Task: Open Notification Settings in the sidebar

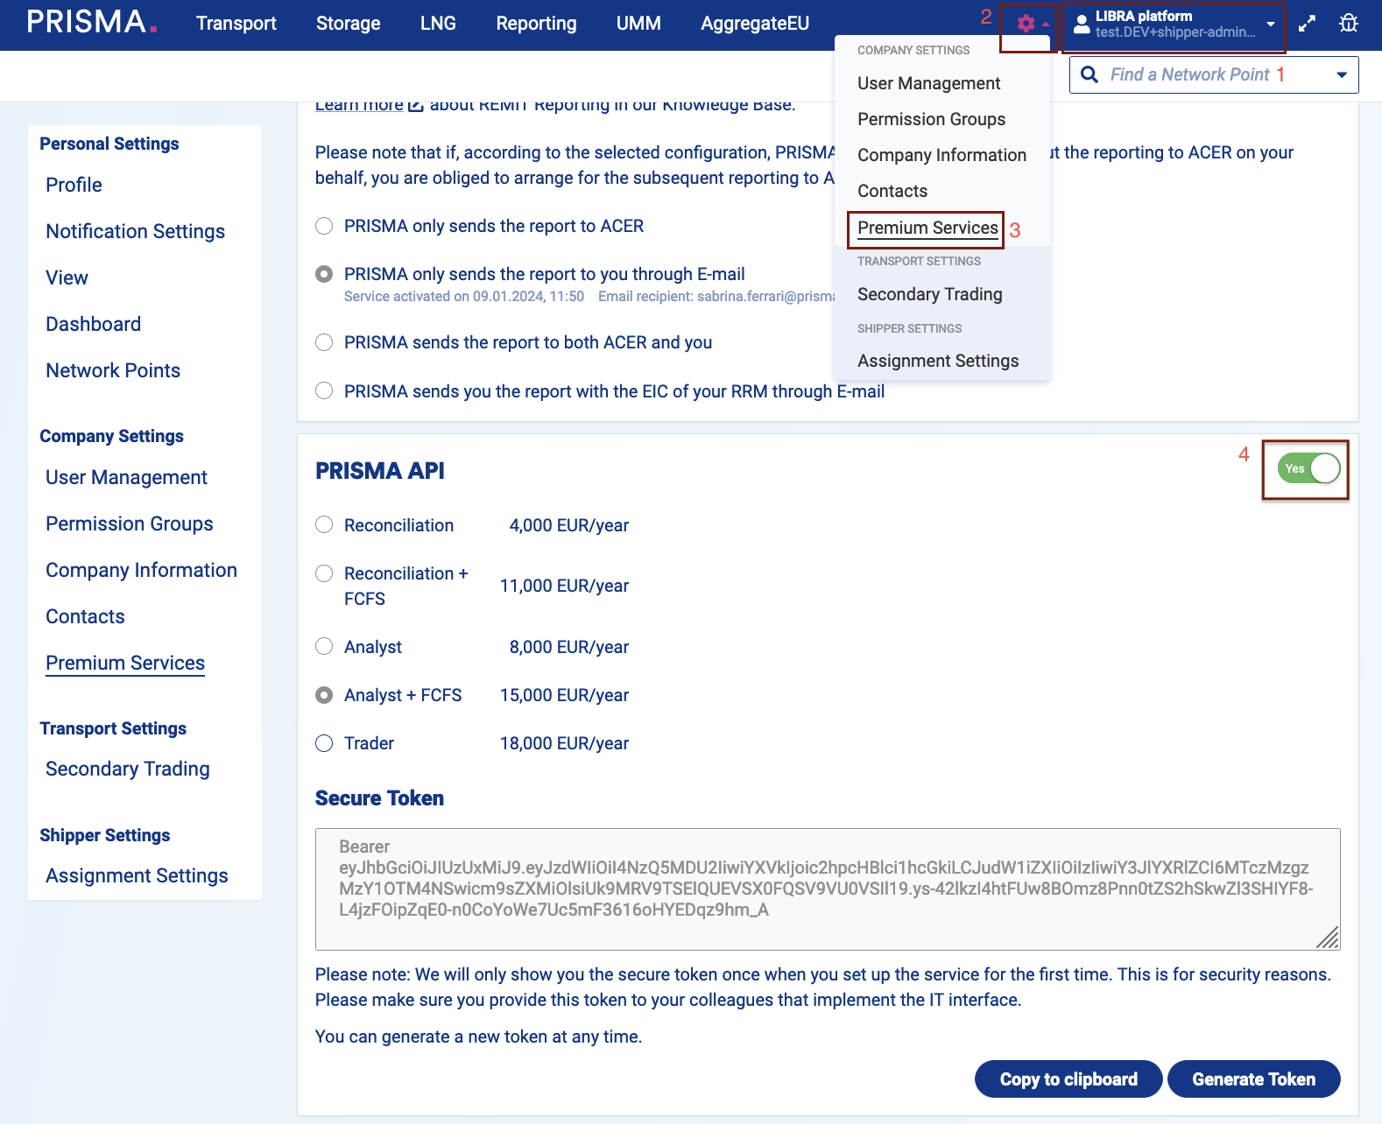Action: point(135,231)
